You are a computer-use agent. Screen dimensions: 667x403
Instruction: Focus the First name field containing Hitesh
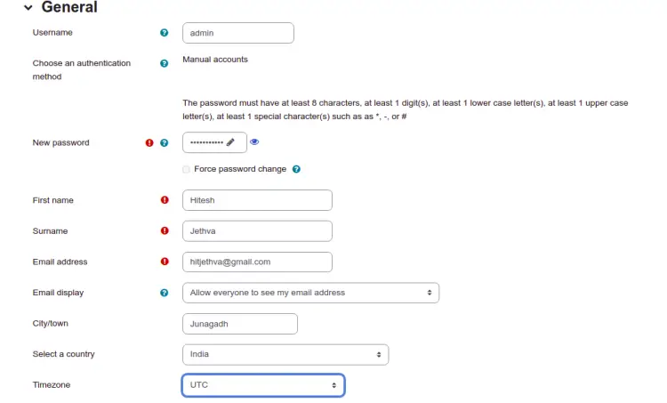257,200
